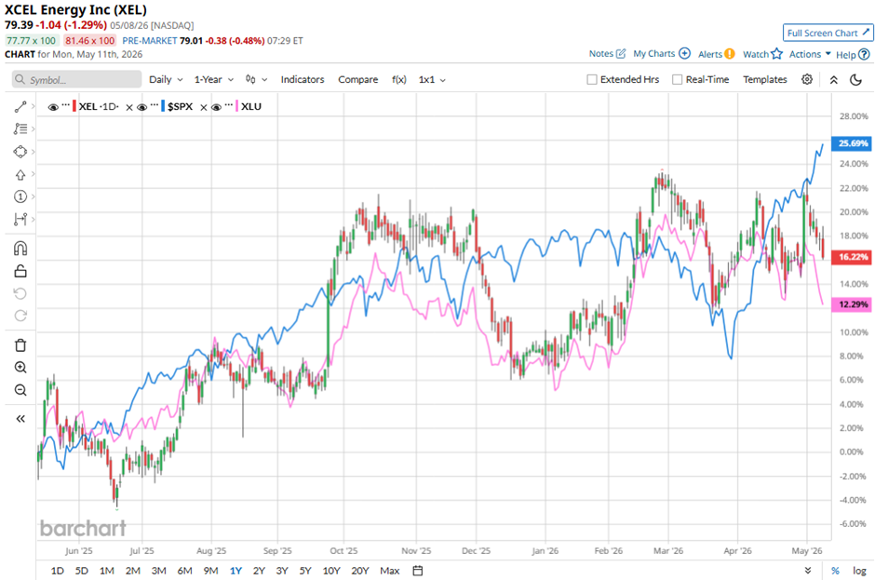Open the 1-Year period dropdown
875x580 pixels.
[214, 79]
